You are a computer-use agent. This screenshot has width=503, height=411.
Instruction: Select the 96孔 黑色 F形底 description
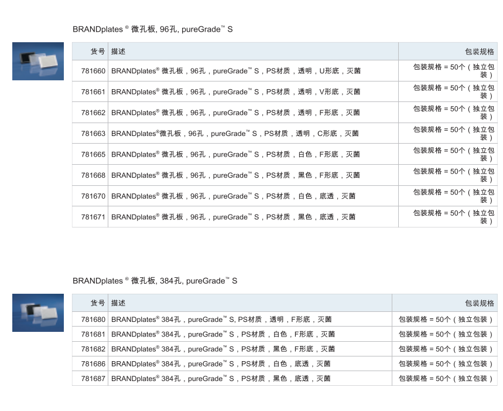[235, 175]
